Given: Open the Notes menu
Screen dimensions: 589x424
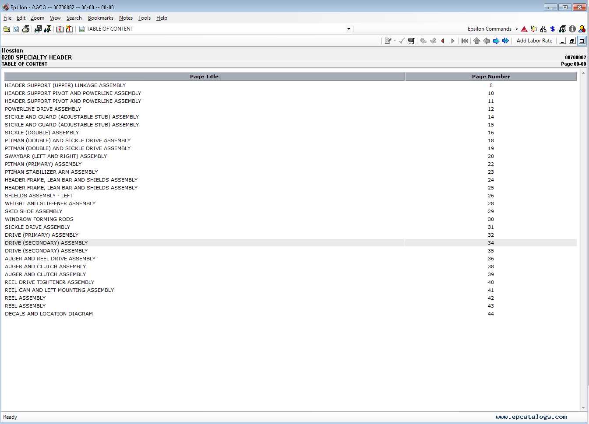Looking at the screenshot, I should (126, 18).
